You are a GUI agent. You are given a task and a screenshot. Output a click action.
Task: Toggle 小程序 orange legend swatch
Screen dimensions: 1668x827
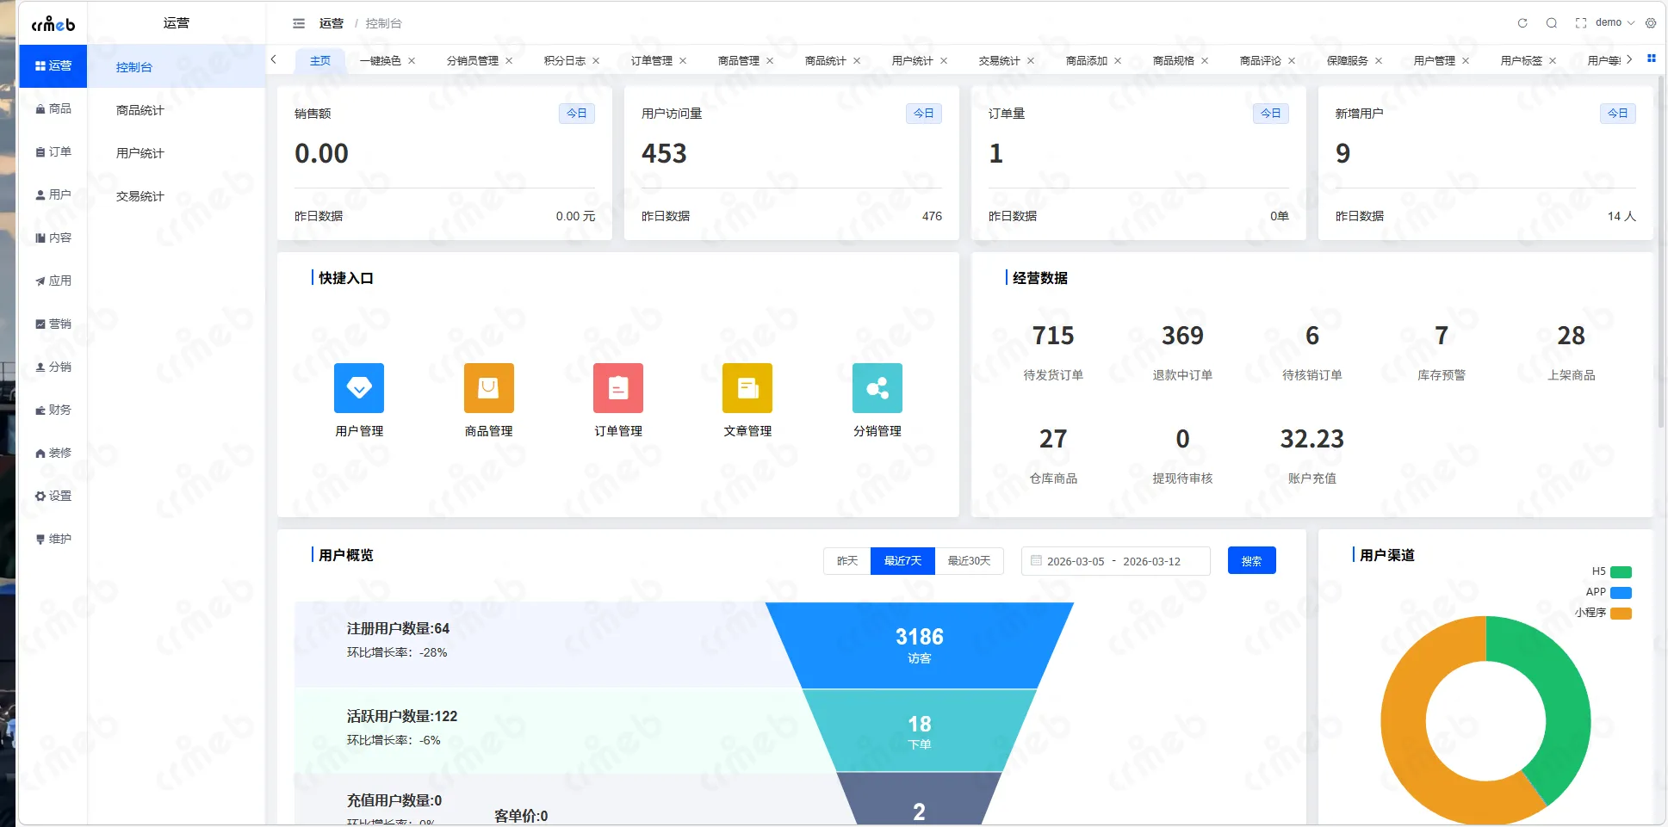(1621, 613)
